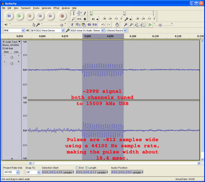Image resolution: width=205 pixels, height=182 pixels.
Task: Click the Redo arrow icon
Action: point(108,25)
